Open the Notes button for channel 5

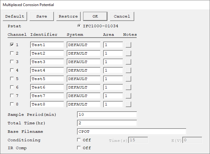tap(128, 79)
